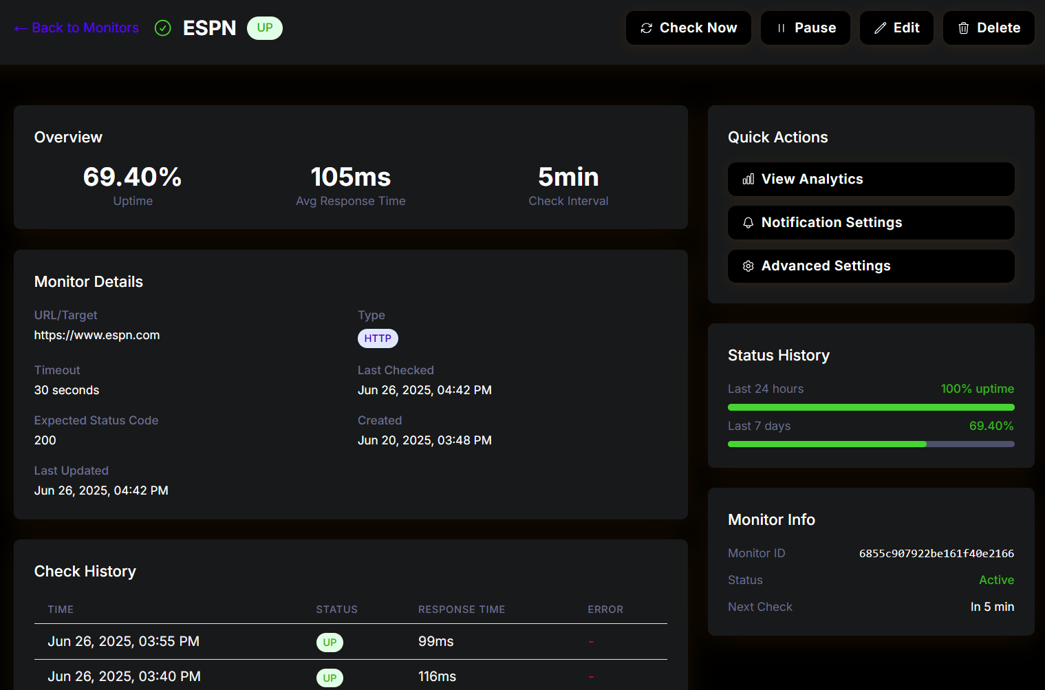The image size is (1045, 690).
Task: Open Notification Settings
Action: pos(871,223)
